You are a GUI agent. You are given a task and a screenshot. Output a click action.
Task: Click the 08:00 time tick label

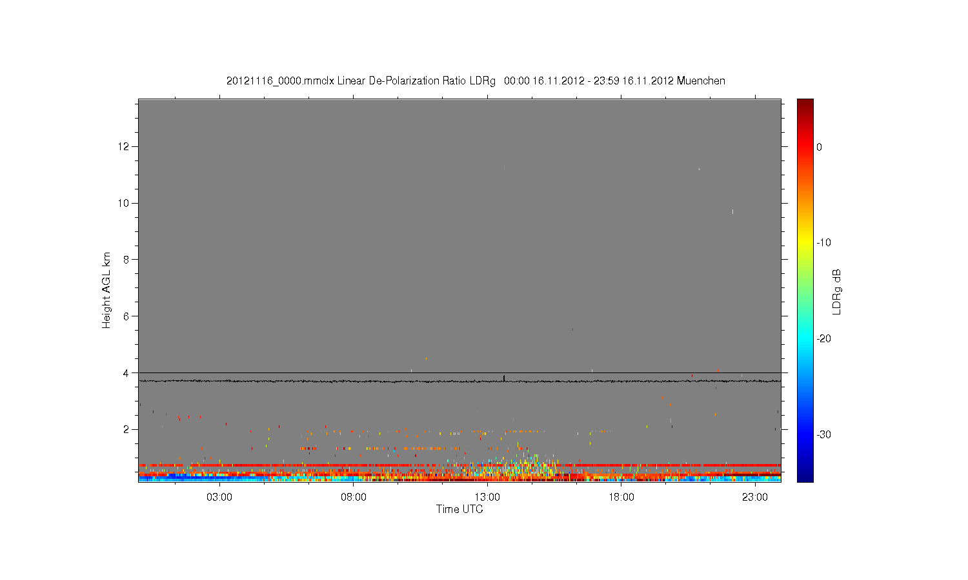click(354, 498)
